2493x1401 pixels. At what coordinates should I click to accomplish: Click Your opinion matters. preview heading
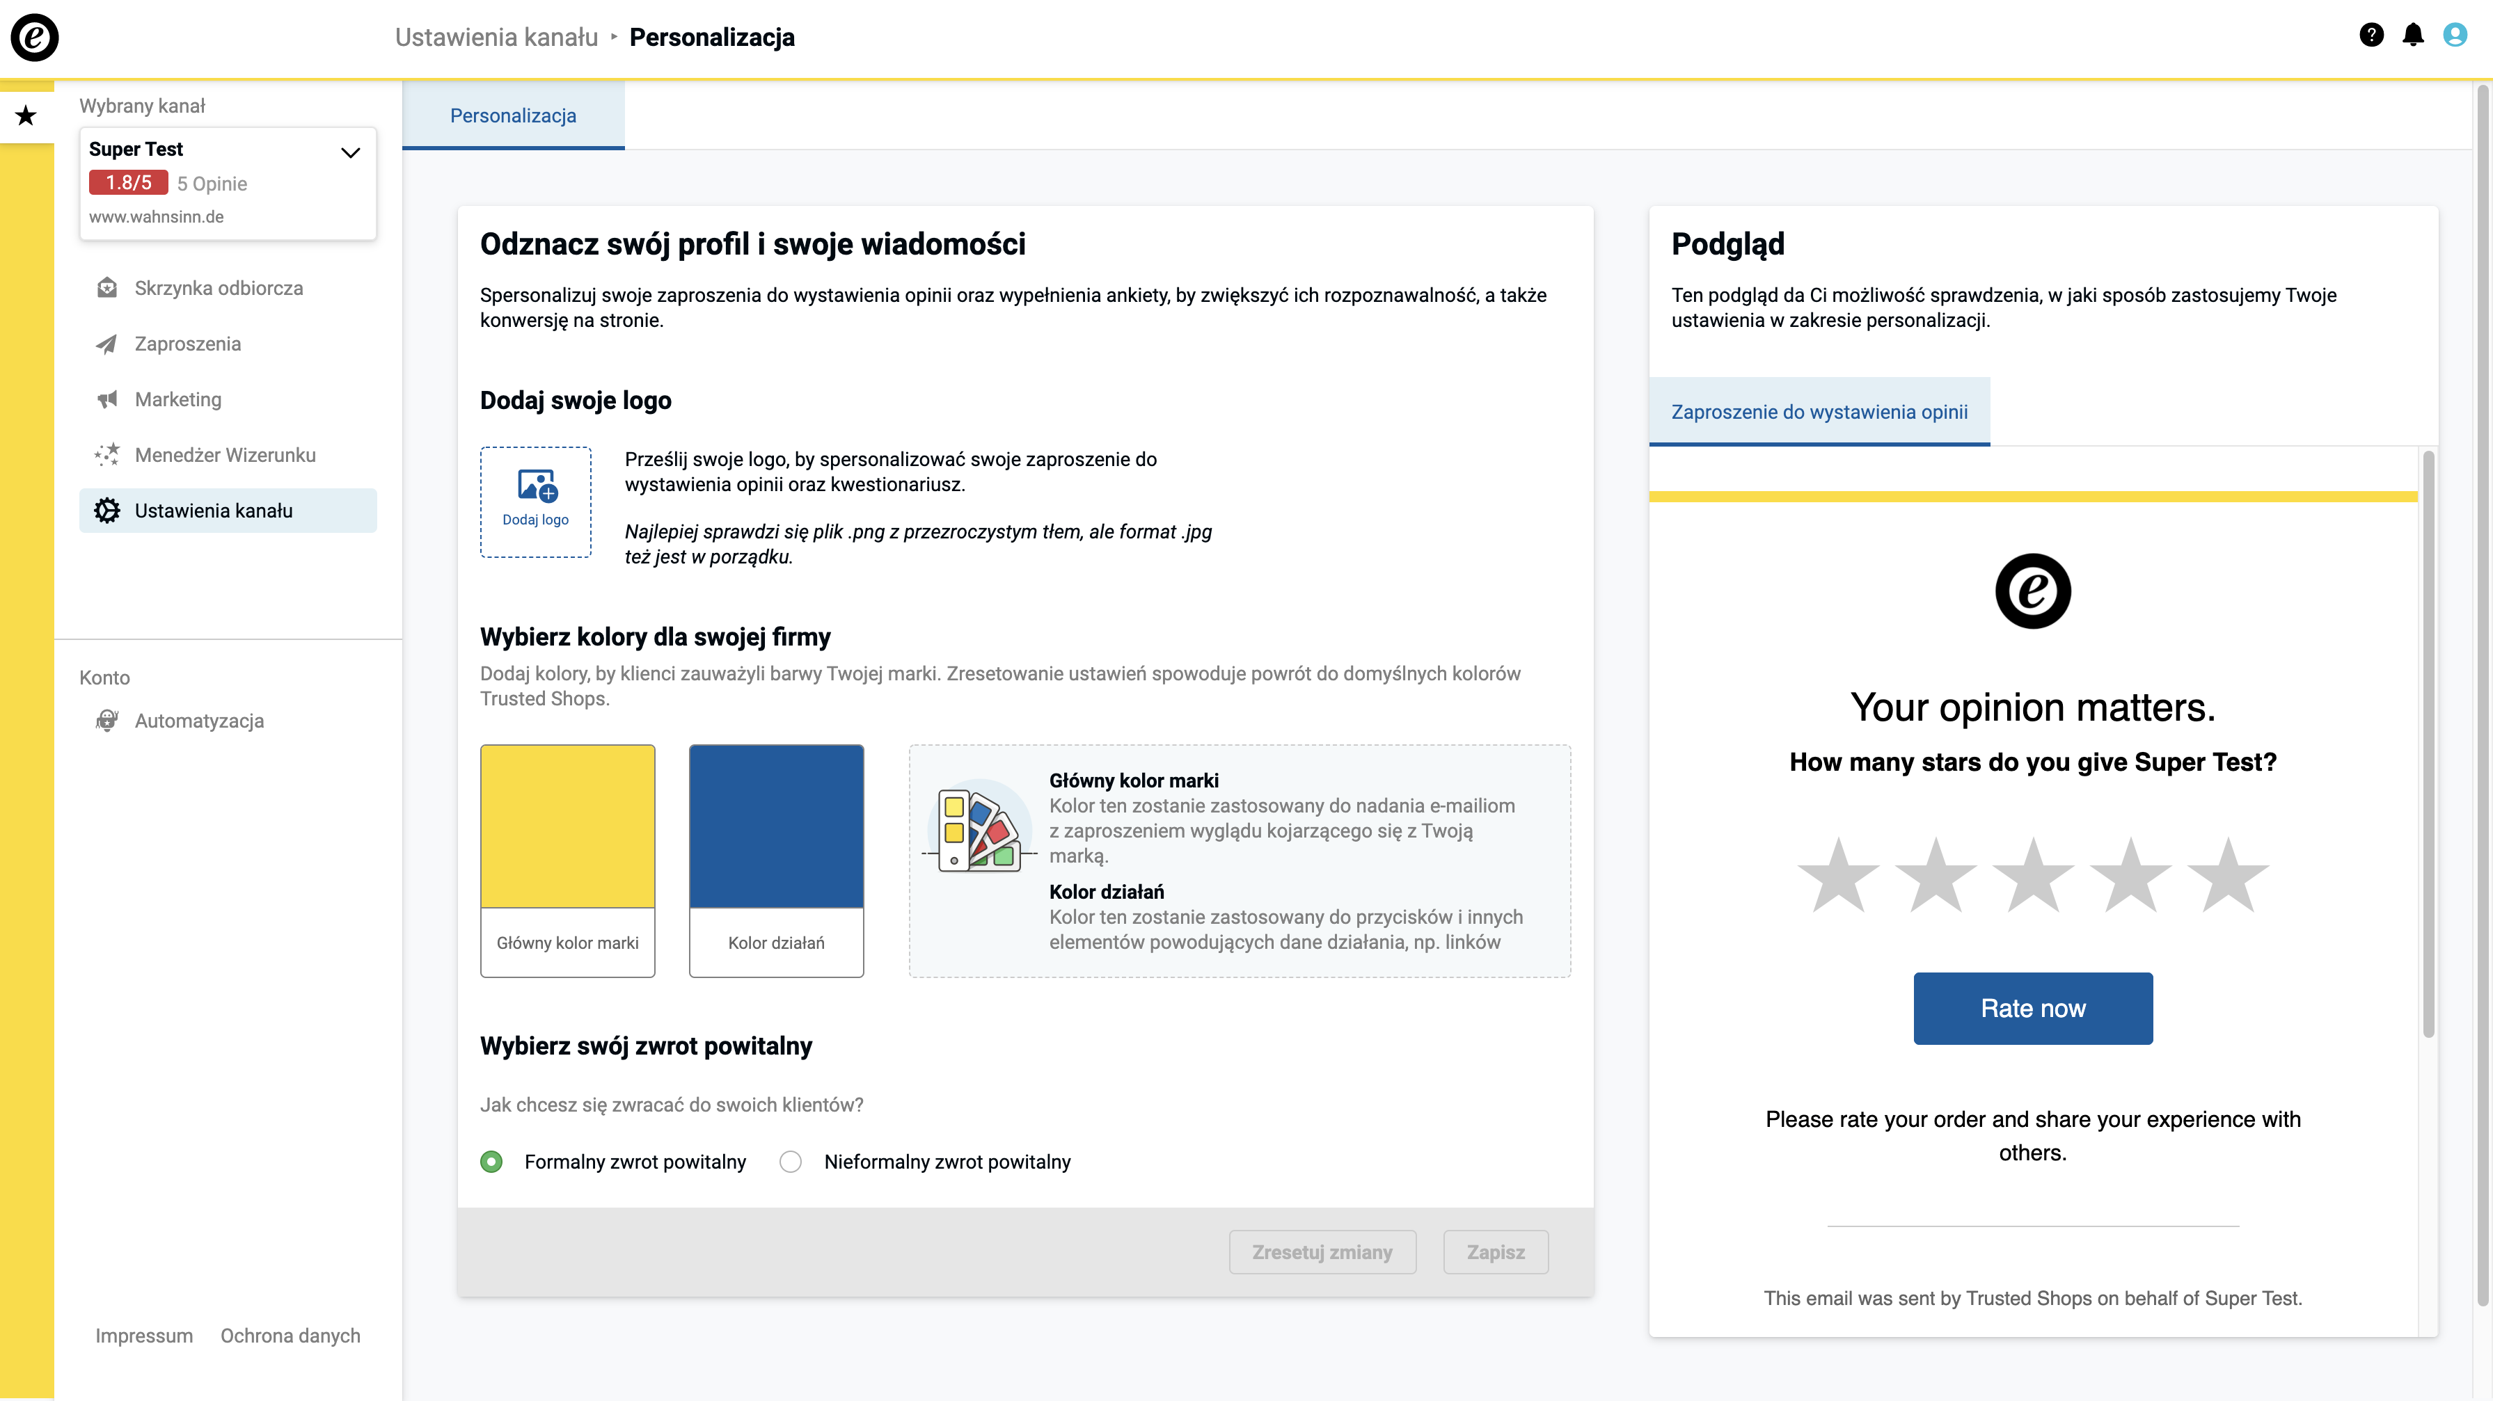pyautogui.click(x=2032, y=708)
